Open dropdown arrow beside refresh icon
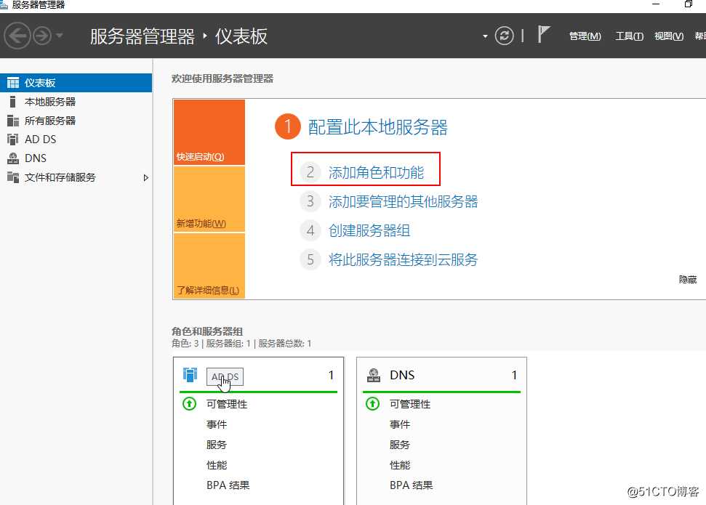The image size is (706, 505). tap(485, 36)
